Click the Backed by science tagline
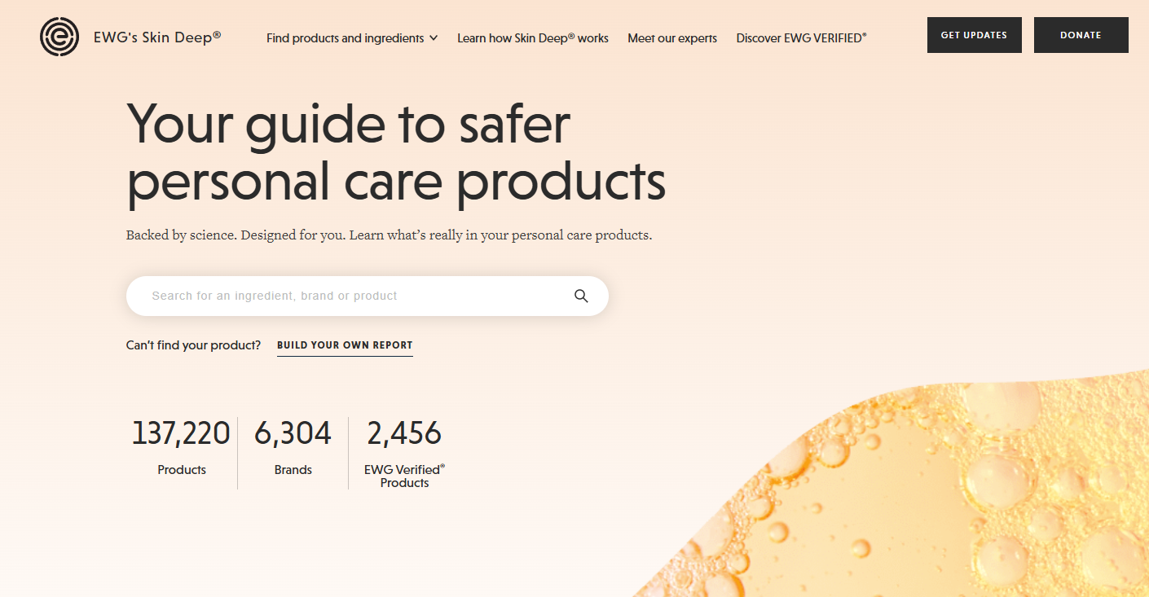The image size is (1149, 597). 389,235
